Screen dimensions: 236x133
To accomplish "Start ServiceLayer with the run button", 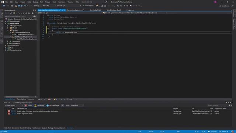I will tap(88, 6).
